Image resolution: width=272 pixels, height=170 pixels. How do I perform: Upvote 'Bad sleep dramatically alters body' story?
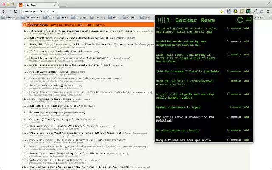28,106
